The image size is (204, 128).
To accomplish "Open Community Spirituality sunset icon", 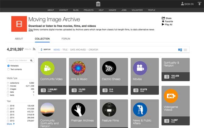I will pyautogui.click(x=47, y=109).
